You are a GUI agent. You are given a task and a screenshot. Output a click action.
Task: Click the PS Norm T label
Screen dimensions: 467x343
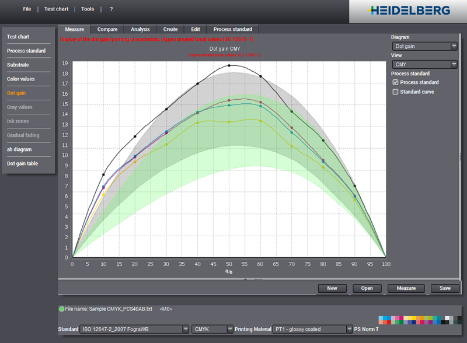(367, 330)
